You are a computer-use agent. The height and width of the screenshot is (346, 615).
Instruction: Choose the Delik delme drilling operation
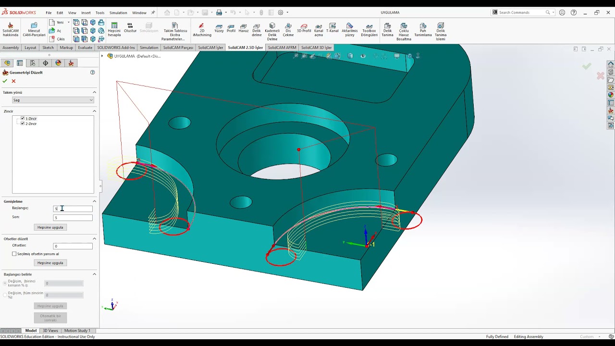(x=257, y=30)
